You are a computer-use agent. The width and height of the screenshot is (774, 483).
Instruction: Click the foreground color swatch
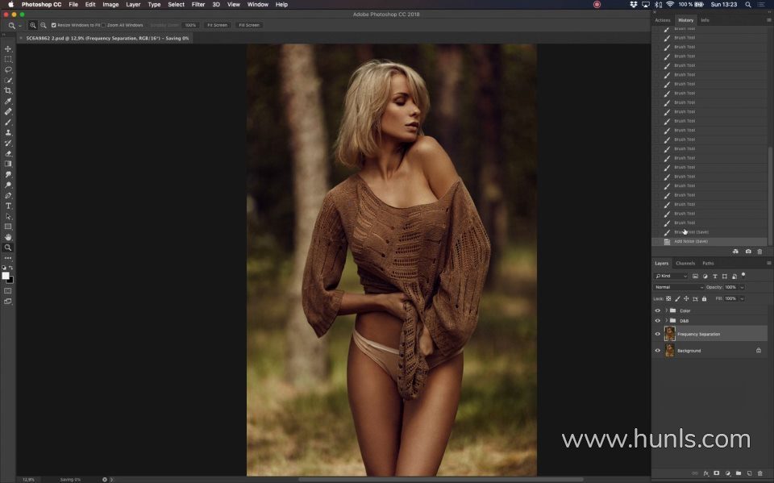click(6, 276)
